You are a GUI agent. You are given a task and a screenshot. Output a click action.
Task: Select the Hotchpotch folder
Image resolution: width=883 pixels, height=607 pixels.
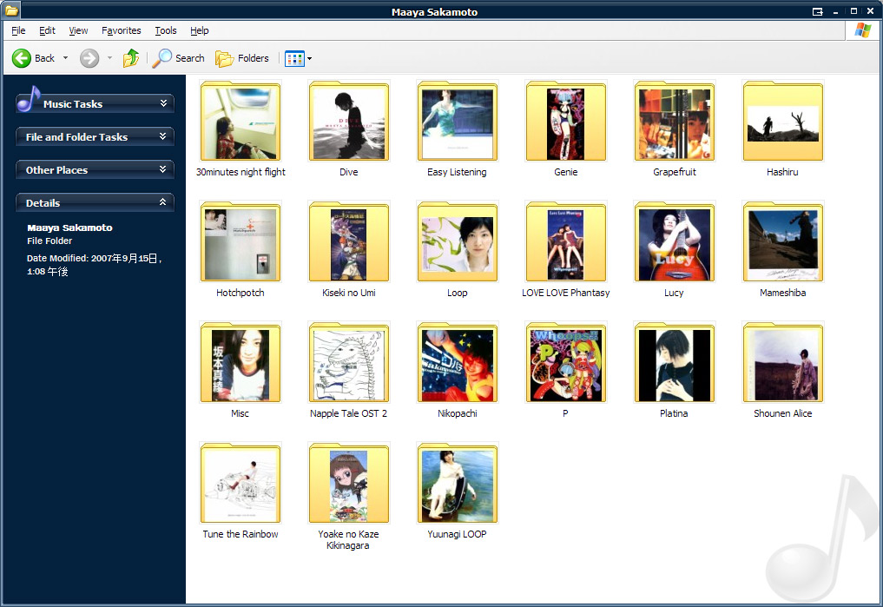click(x=241, y=249)
